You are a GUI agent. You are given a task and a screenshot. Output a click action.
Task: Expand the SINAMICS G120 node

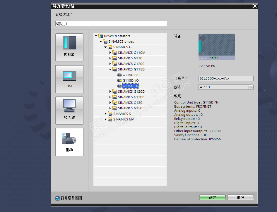click(x=110, y=58)
